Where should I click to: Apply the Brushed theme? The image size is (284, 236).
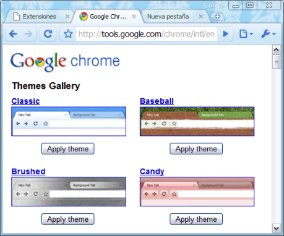pos(68,219)
